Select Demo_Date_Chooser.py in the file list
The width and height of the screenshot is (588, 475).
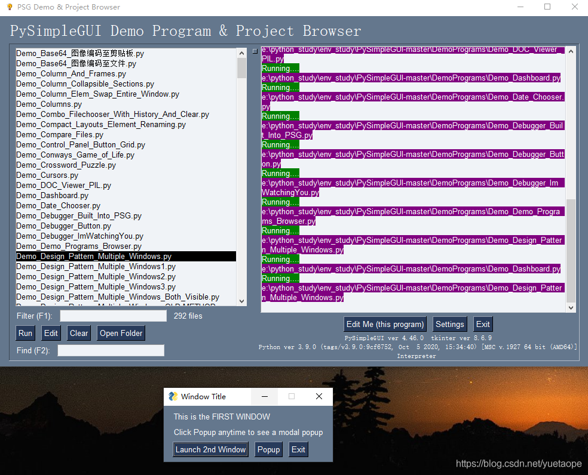coord(126,205)
